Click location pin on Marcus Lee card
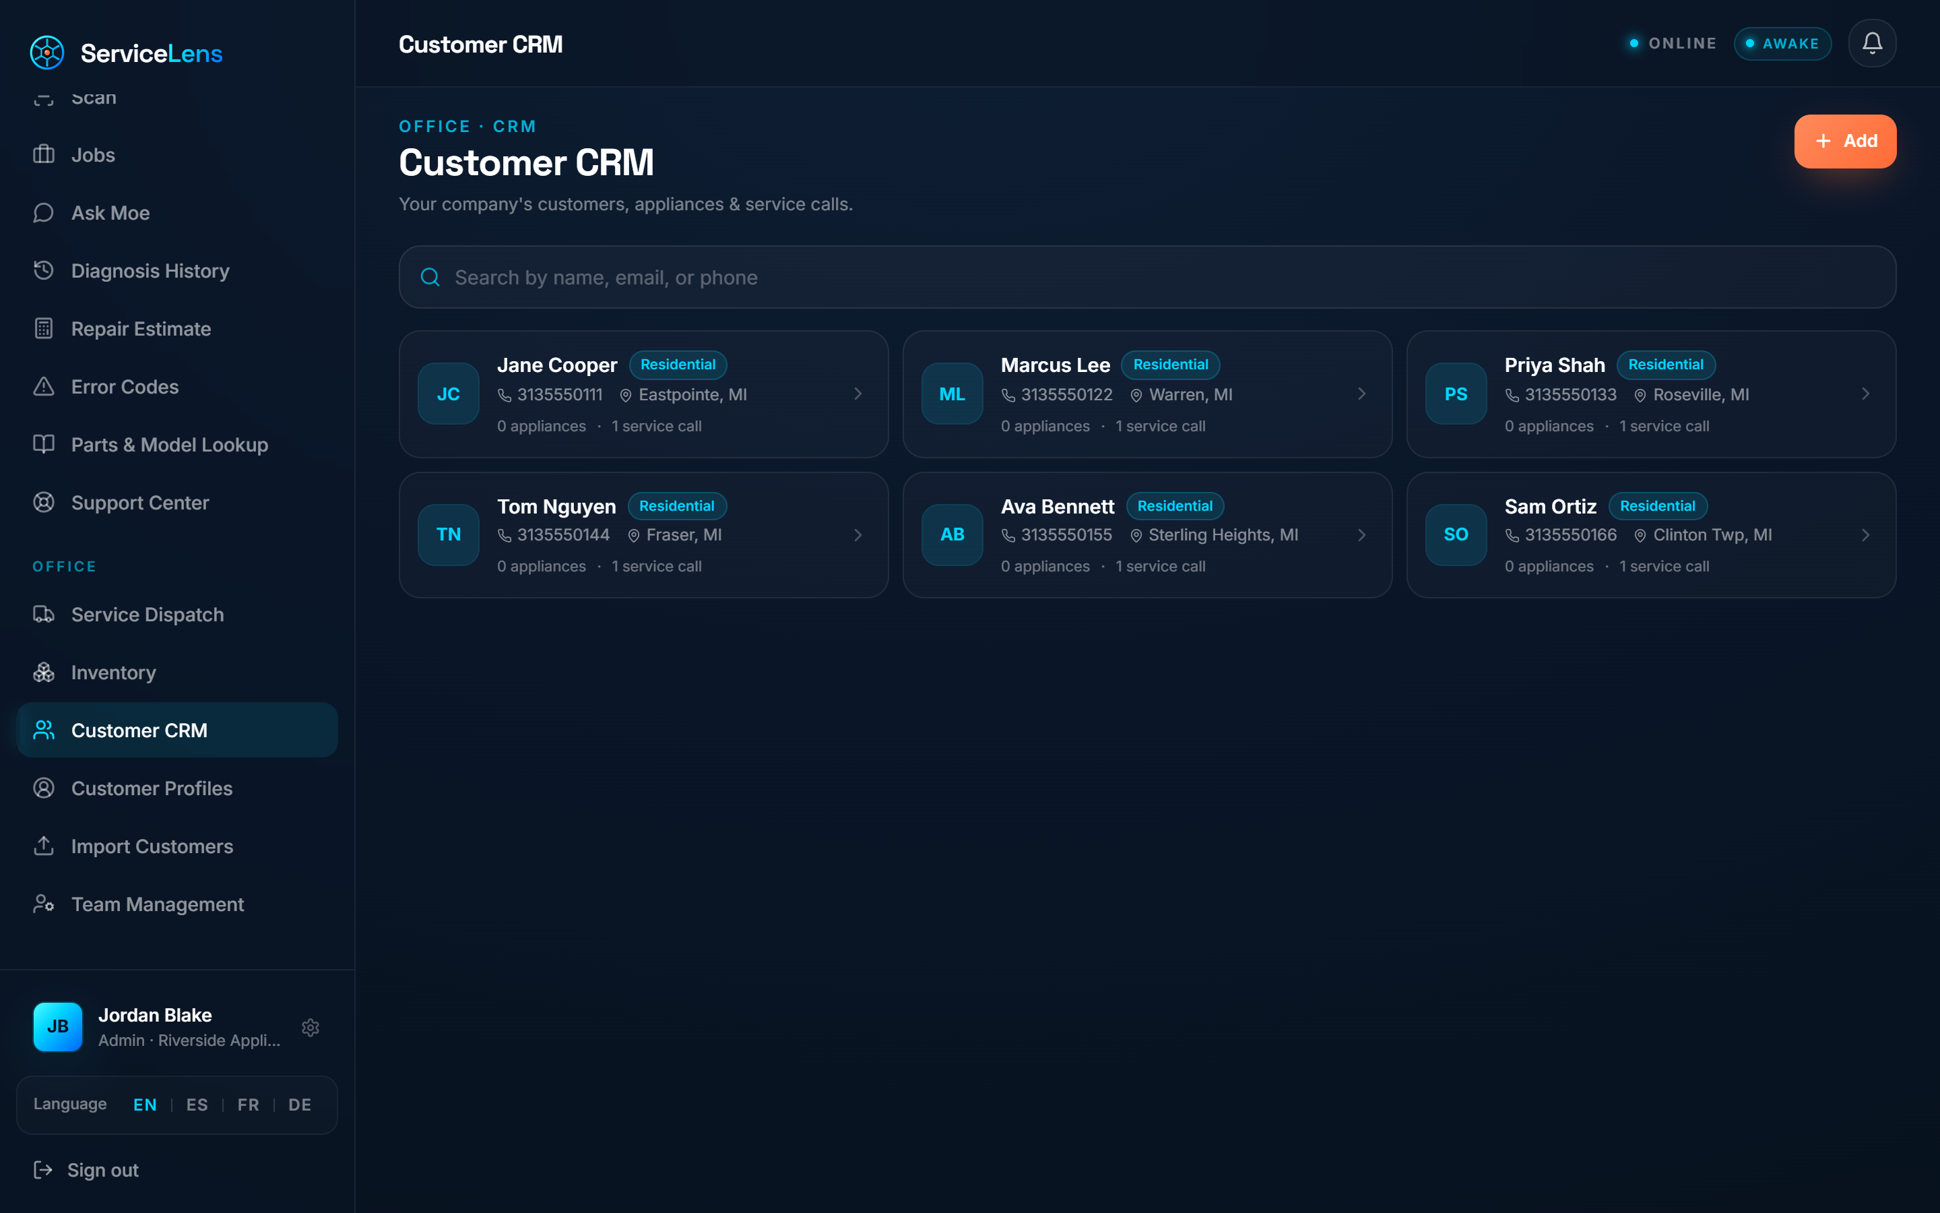Image resolution: width=1940 pixels, height=1213 pixels. 1136,395
